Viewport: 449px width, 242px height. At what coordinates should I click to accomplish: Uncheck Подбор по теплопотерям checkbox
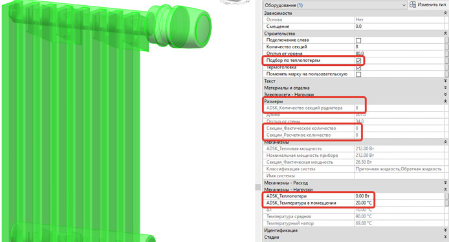358,61
